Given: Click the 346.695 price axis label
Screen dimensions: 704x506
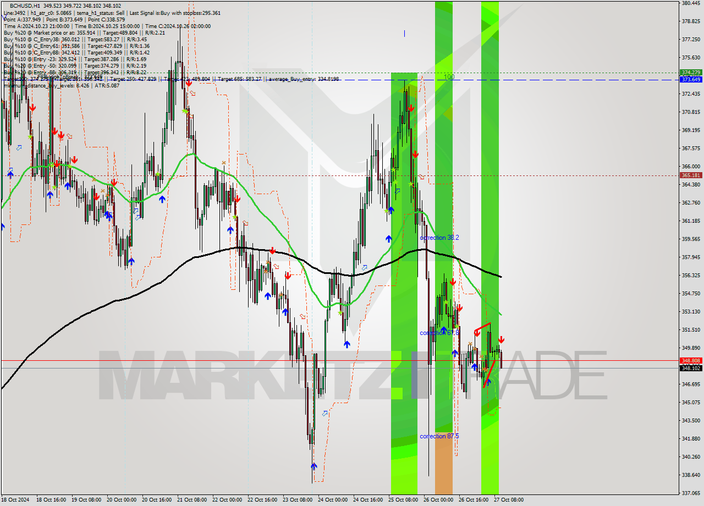Looking at the screenshot, I should pyautogui.click(x=691, y=384).
